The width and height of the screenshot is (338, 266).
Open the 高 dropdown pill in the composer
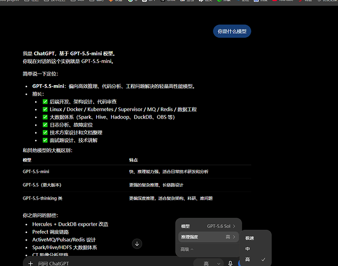209,263
